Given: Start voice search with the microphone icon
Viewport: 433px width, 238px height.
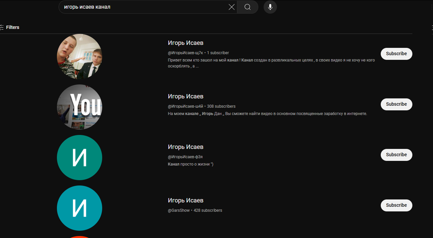Looking at the screenshot, I should (x=270, y=7).
